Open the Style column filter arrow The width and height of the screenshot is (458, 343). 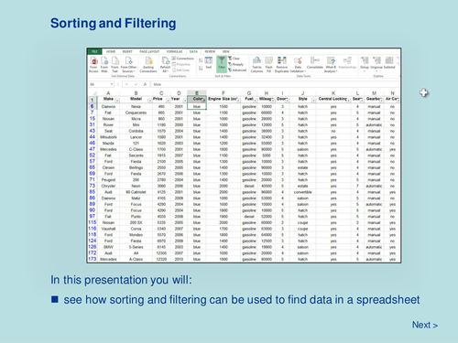coord(313,101)
